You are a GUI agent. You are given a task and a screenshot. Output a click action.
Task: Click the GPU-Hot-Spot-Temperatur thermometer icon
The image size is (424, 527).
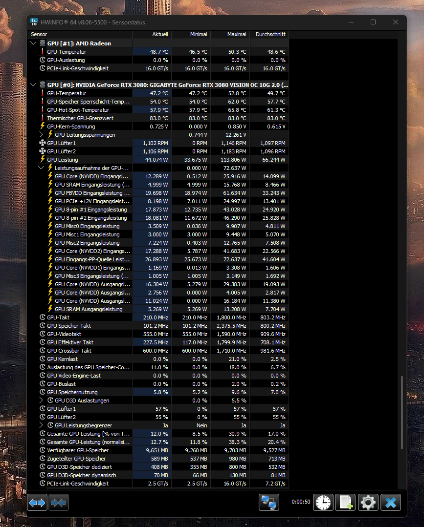pos(43,109)
